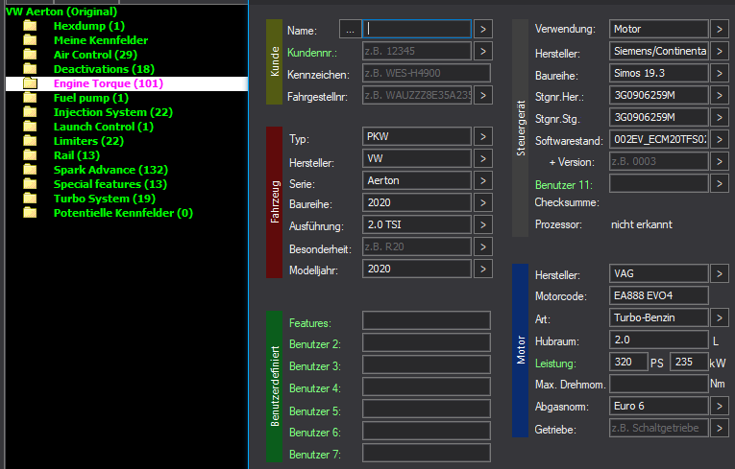Click the Special features (13) folder icon

tap(30, 184)
